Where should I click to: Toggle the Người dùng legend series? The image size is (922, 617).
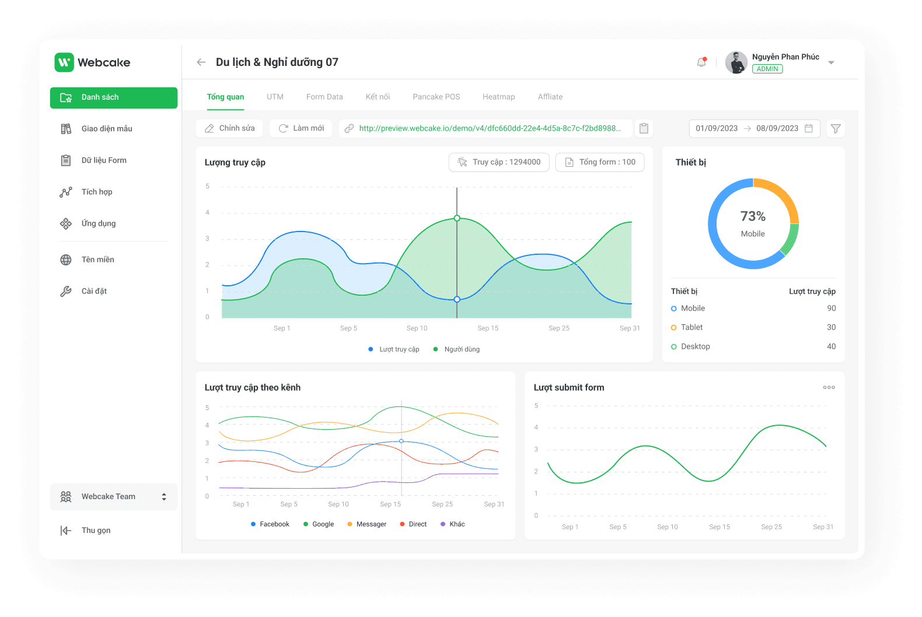pos(456,349)
